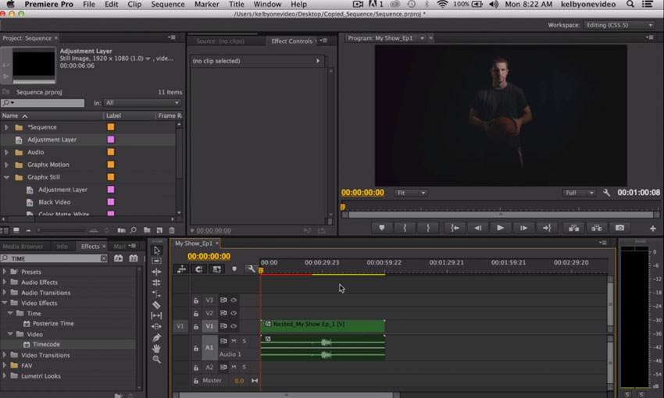Select the Slip tool
The width and height of the screenshot is (664, 398).
click(157, 315)
